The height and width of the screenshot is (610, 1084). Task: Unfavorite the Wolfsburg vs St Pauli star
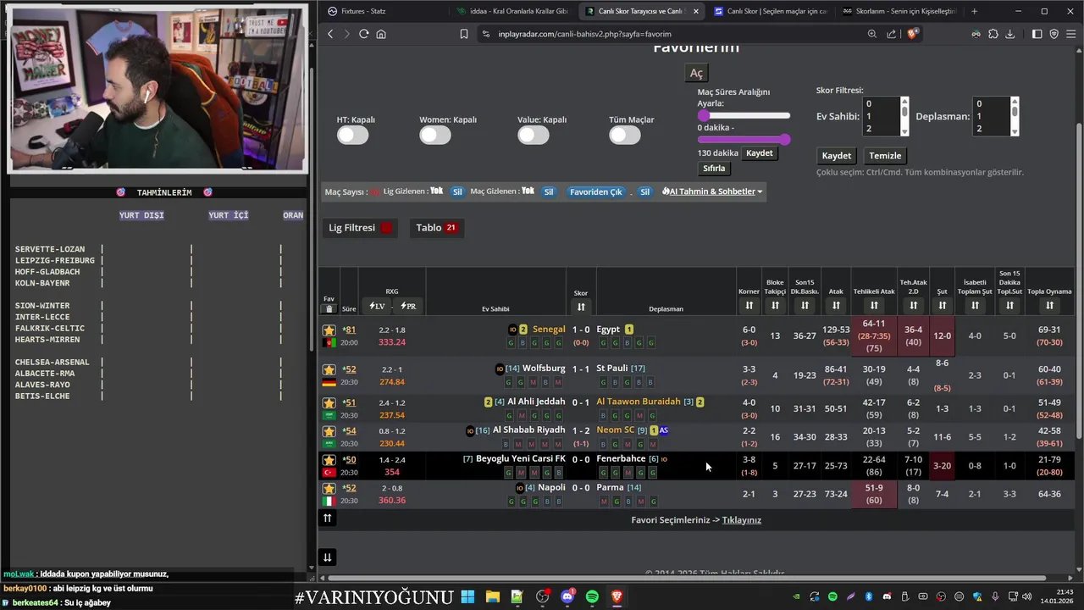coord(329,369)
